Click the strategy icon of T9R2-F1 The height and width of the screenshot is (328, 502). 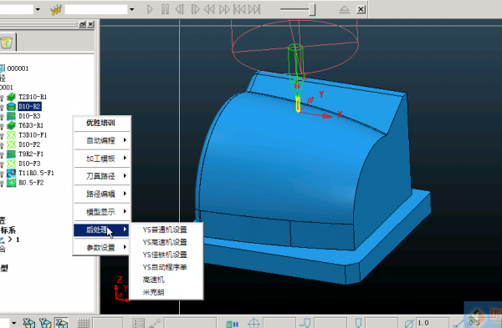tap(11, 154)
